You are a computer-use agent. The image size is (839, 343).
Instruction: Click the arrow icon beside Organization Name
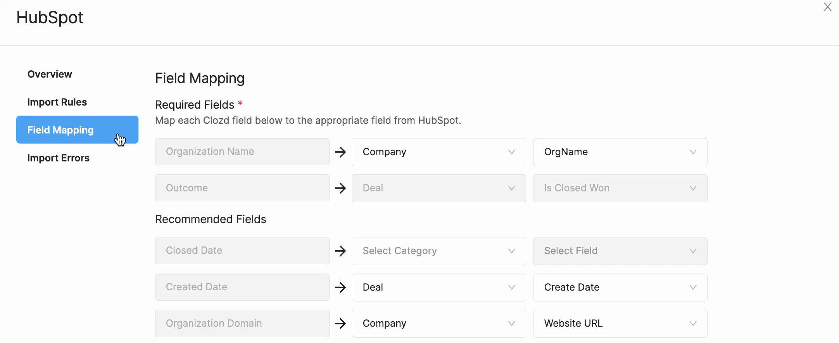point(340,152)
